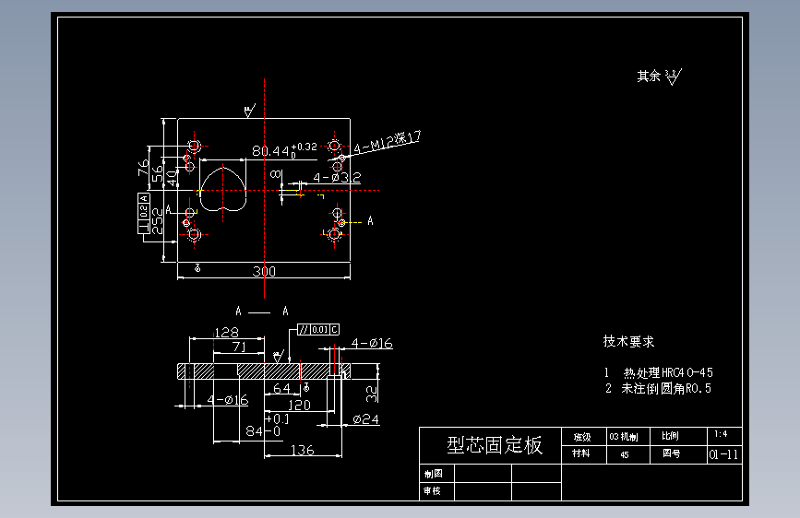
Task: Select the 71 dimension in section view
Action: pos(239,347)
